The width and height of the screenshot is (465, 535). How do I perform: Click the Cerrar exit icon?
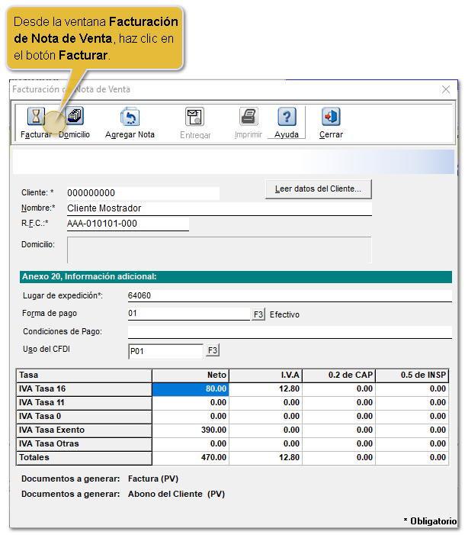tap(331, 117)
